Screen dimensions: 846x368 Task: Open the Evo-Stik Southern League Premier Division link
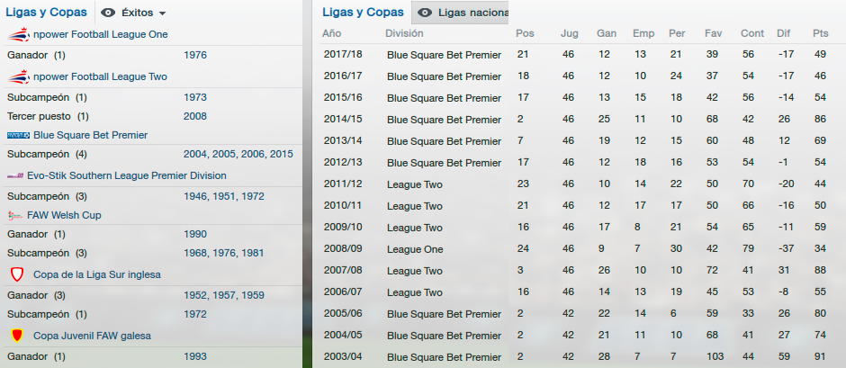click(127, 175)
